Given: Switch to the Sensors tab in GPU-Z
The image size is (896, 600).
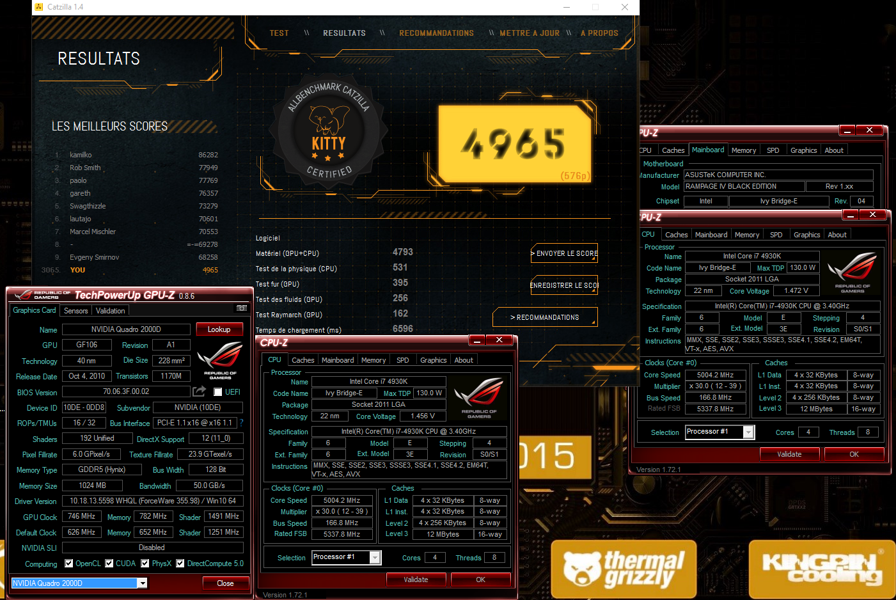Looking at the screenshot, I should pyautogui.click(x=76, y=311).
